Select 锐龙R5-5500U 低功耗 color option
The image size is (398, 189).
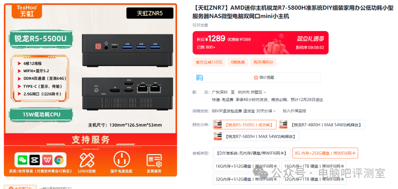click(x=245, y=125)
